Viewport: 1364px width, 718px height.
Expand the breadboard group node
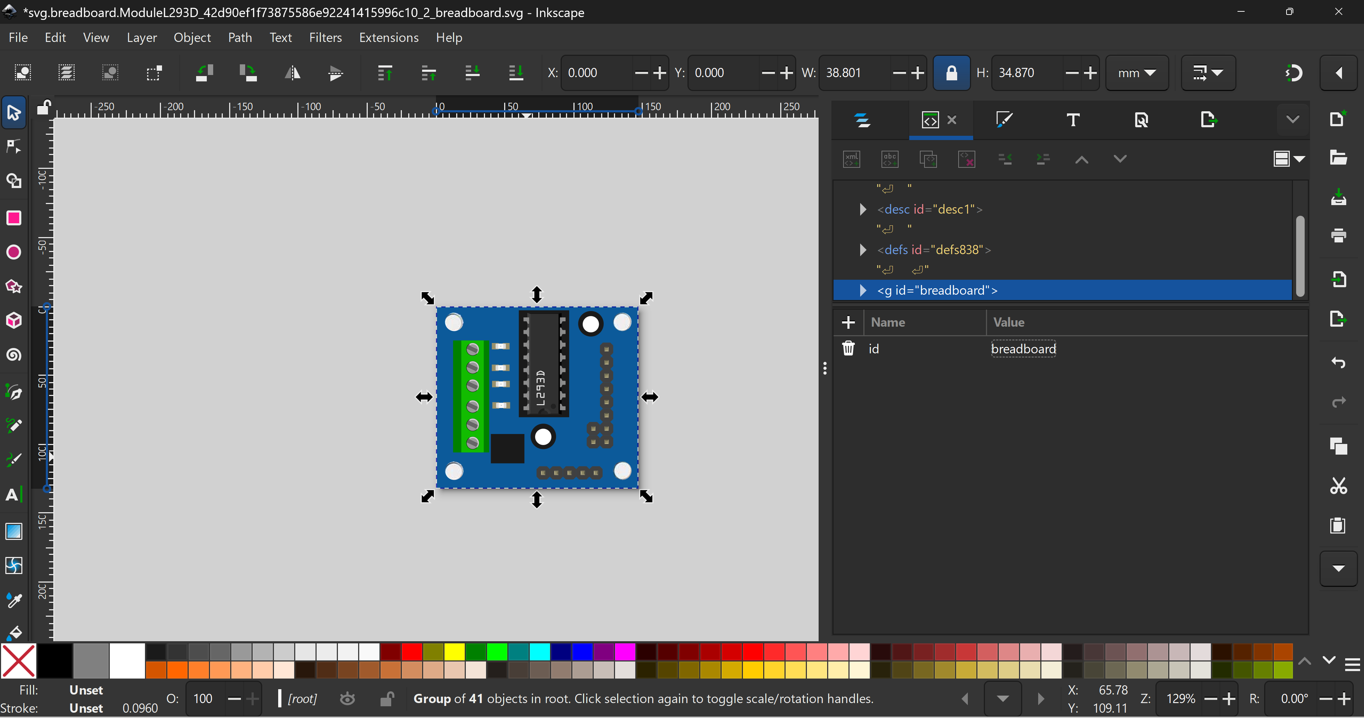[x=863, y=290]
